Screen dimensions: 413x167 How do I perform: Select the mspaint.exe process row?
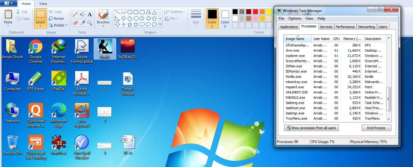pyautogui.click(x=335, y=87)
